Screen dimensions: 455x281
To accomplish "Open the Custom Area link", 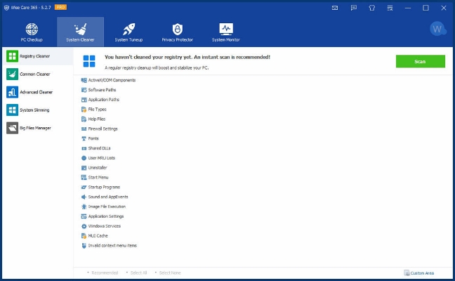I will 419,273.
